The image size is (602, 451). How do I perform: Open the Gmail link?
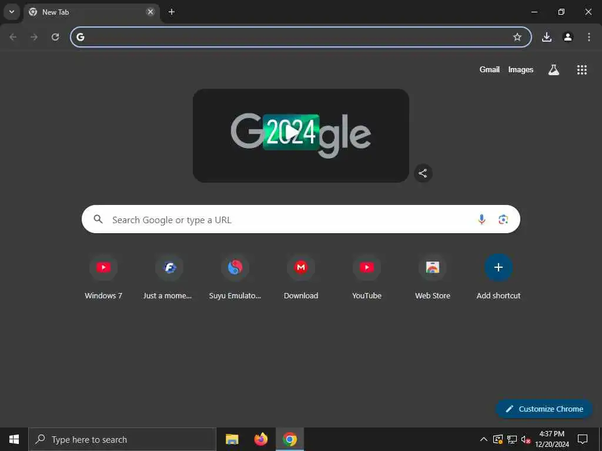(x=490, y=69)
